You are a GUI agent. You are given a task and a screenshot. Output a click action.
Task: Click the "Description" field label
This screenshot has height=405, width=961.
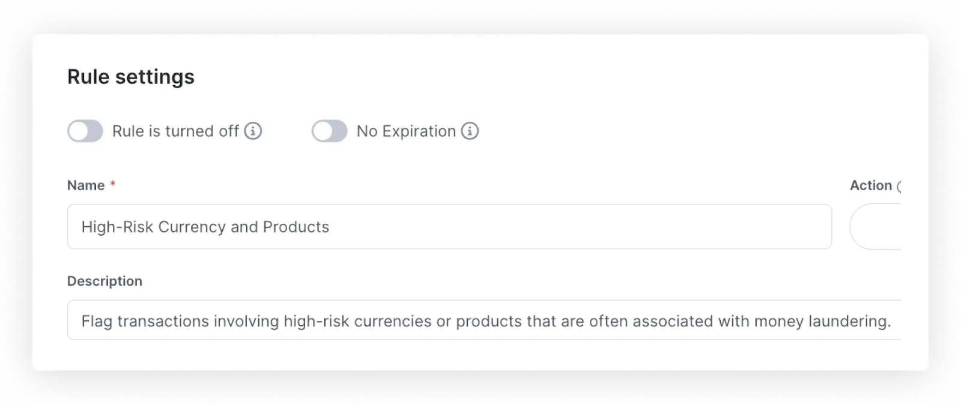tap(105, 281)
